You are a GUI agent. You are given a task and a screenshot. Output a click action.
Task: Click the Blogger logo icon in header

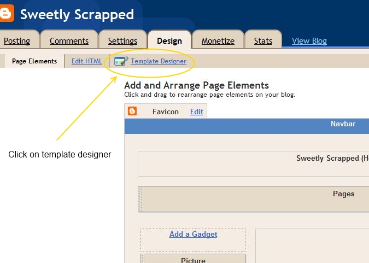[7, 14]
